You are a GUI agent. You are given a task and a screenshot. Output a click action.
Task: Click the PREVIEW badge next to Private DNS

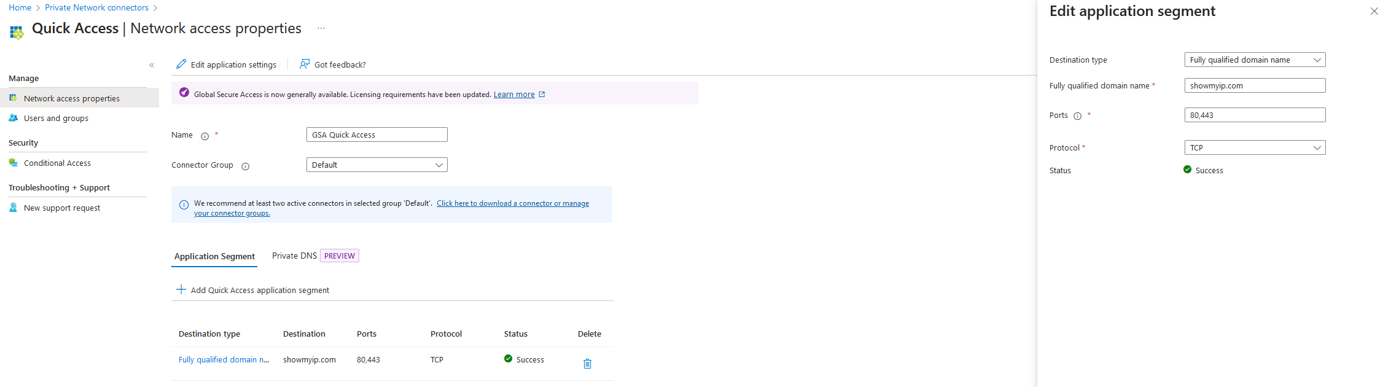tap(340, 256)
